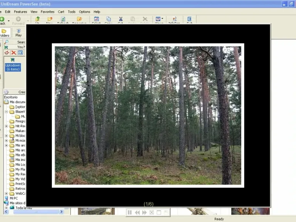Pause the slideshow
The image size is (296, 222).
click(x=130, y=212)
